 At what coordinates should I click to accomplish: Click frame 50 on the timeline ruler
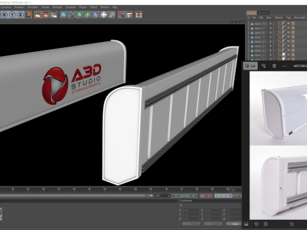coord(105,189)
